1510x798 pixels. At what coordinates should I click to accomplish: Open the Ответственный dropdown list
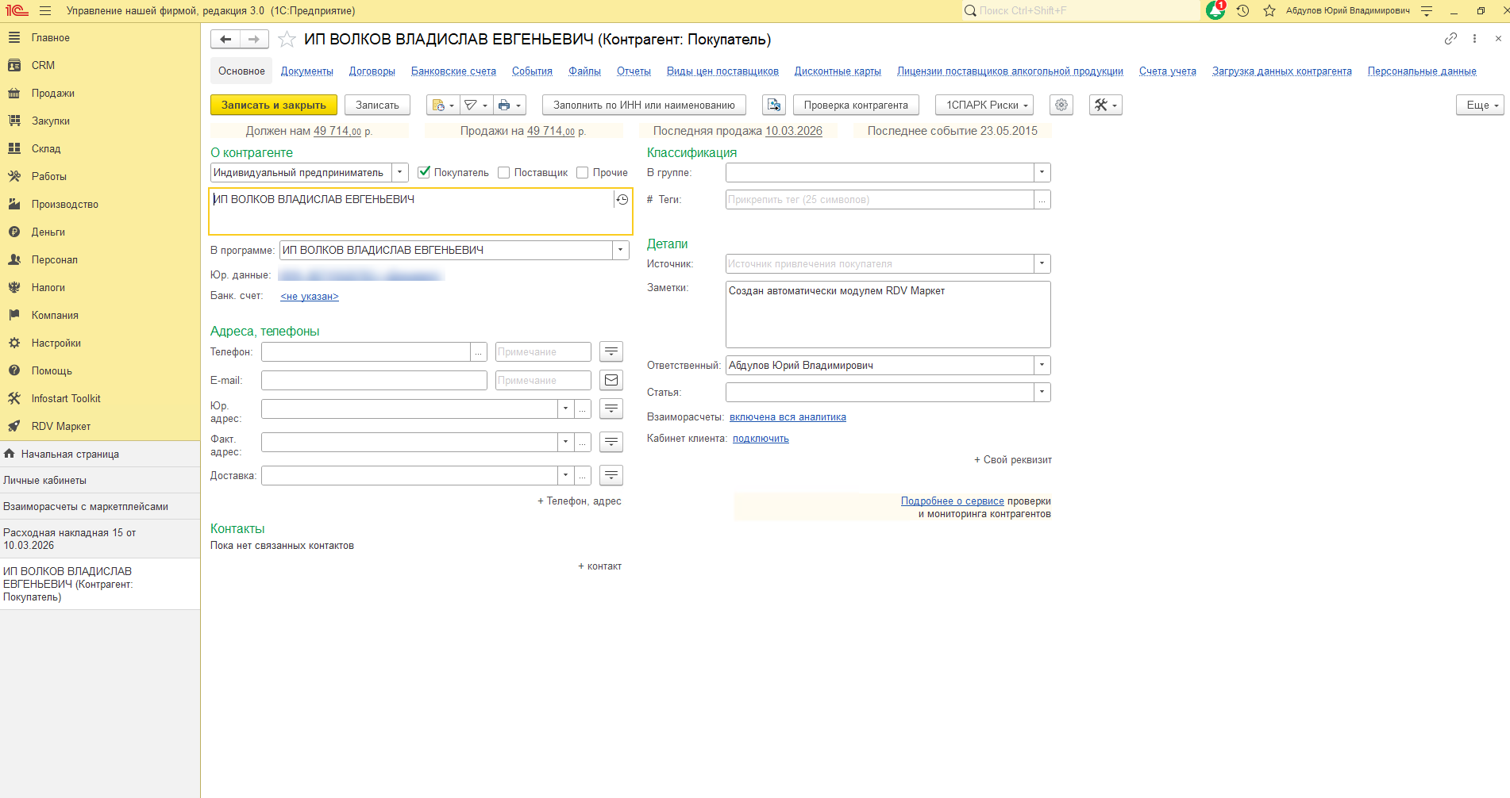point(1042,366)
